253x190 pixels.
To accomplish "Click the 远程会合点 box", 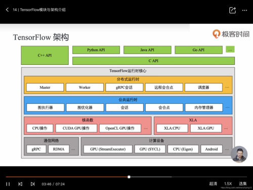I will (x=164, y=87).
